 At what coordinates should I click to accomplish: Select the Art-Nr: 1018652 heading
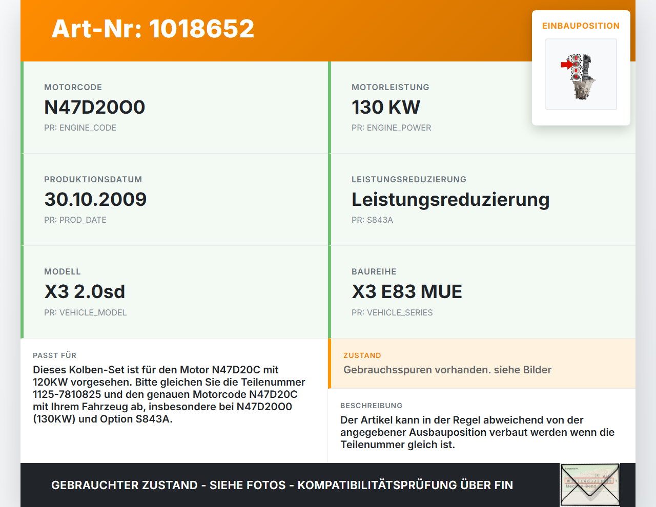153,29
